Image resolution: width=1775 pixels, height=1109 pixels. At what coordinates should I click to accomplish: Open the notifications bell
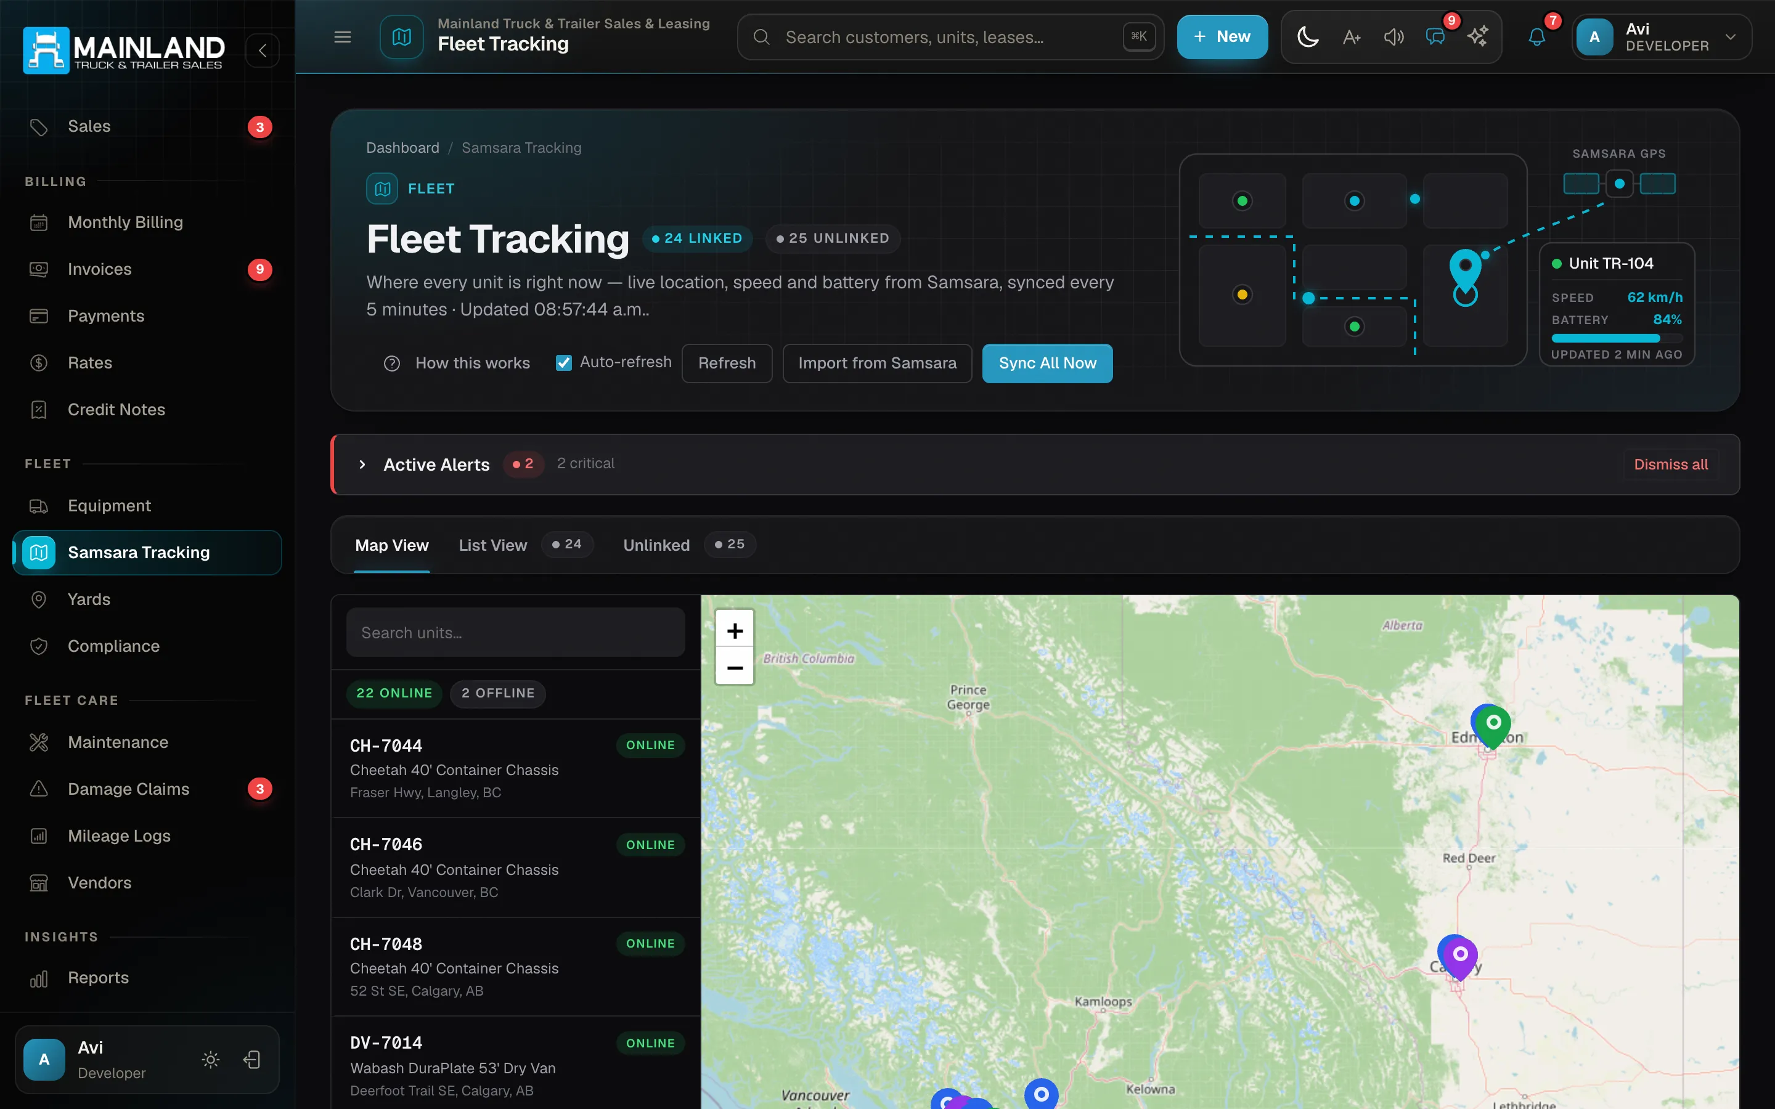1536,37
